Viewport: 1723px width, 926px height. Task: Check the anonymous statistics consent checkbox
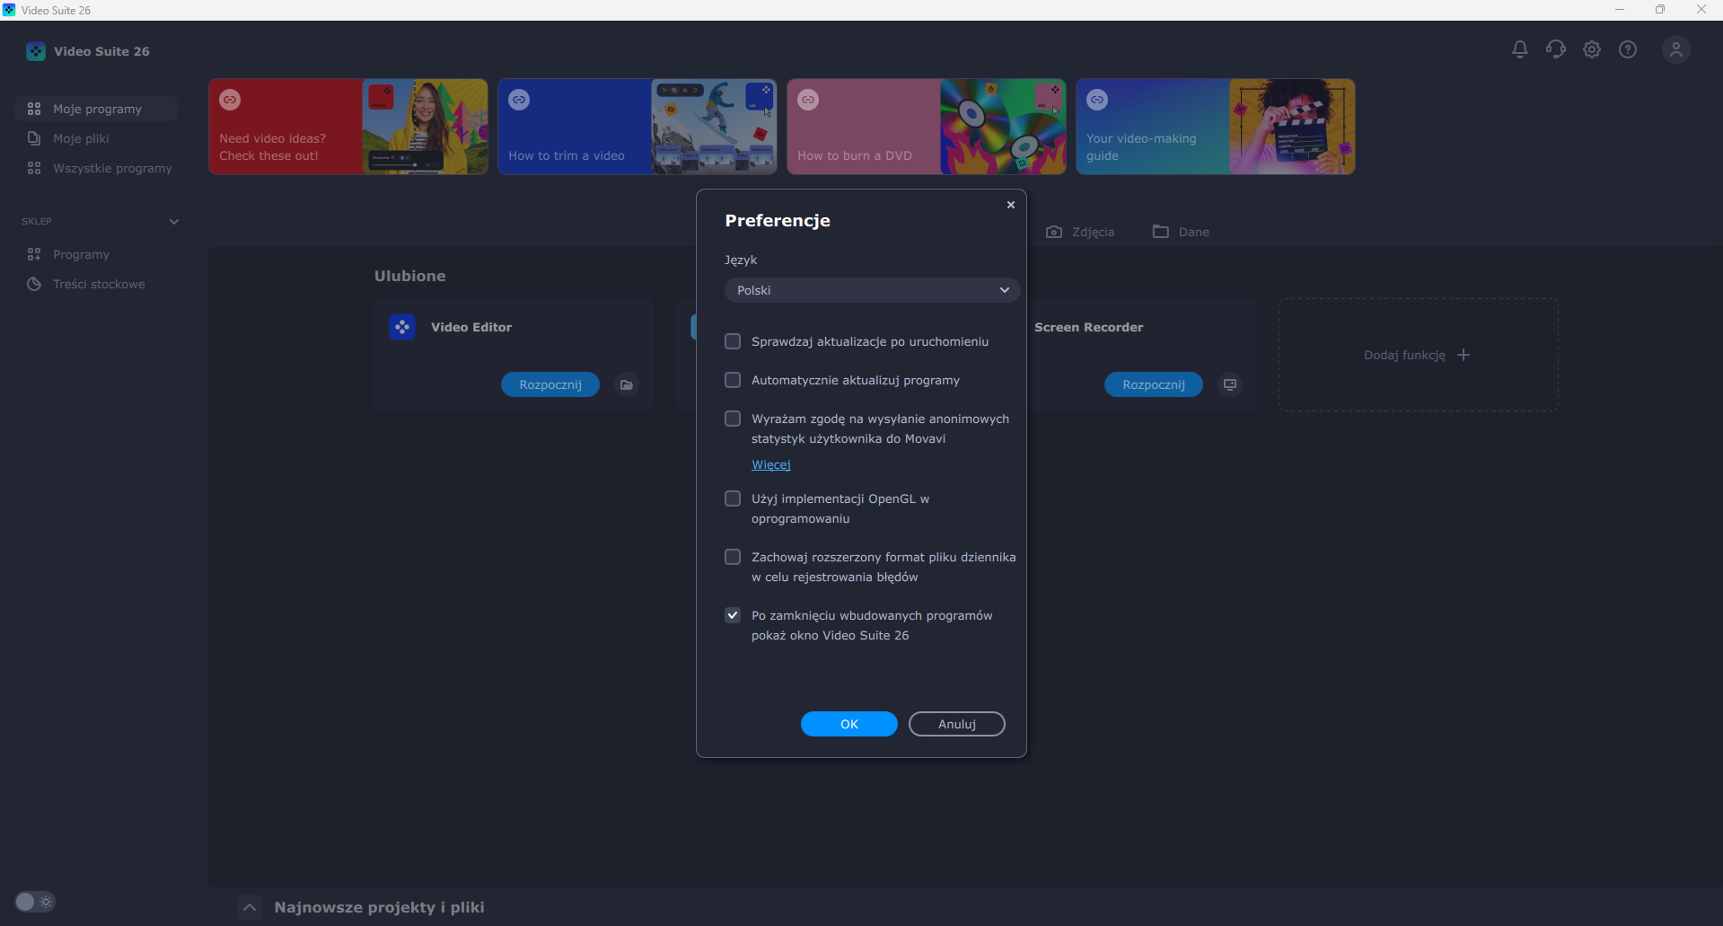[x=733, y=419]
